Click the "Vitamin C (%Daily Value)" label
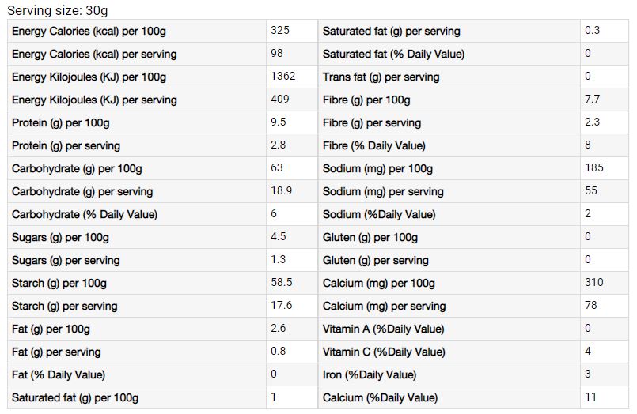The height and width of the screenshot is (414, 637). (384, 352)
